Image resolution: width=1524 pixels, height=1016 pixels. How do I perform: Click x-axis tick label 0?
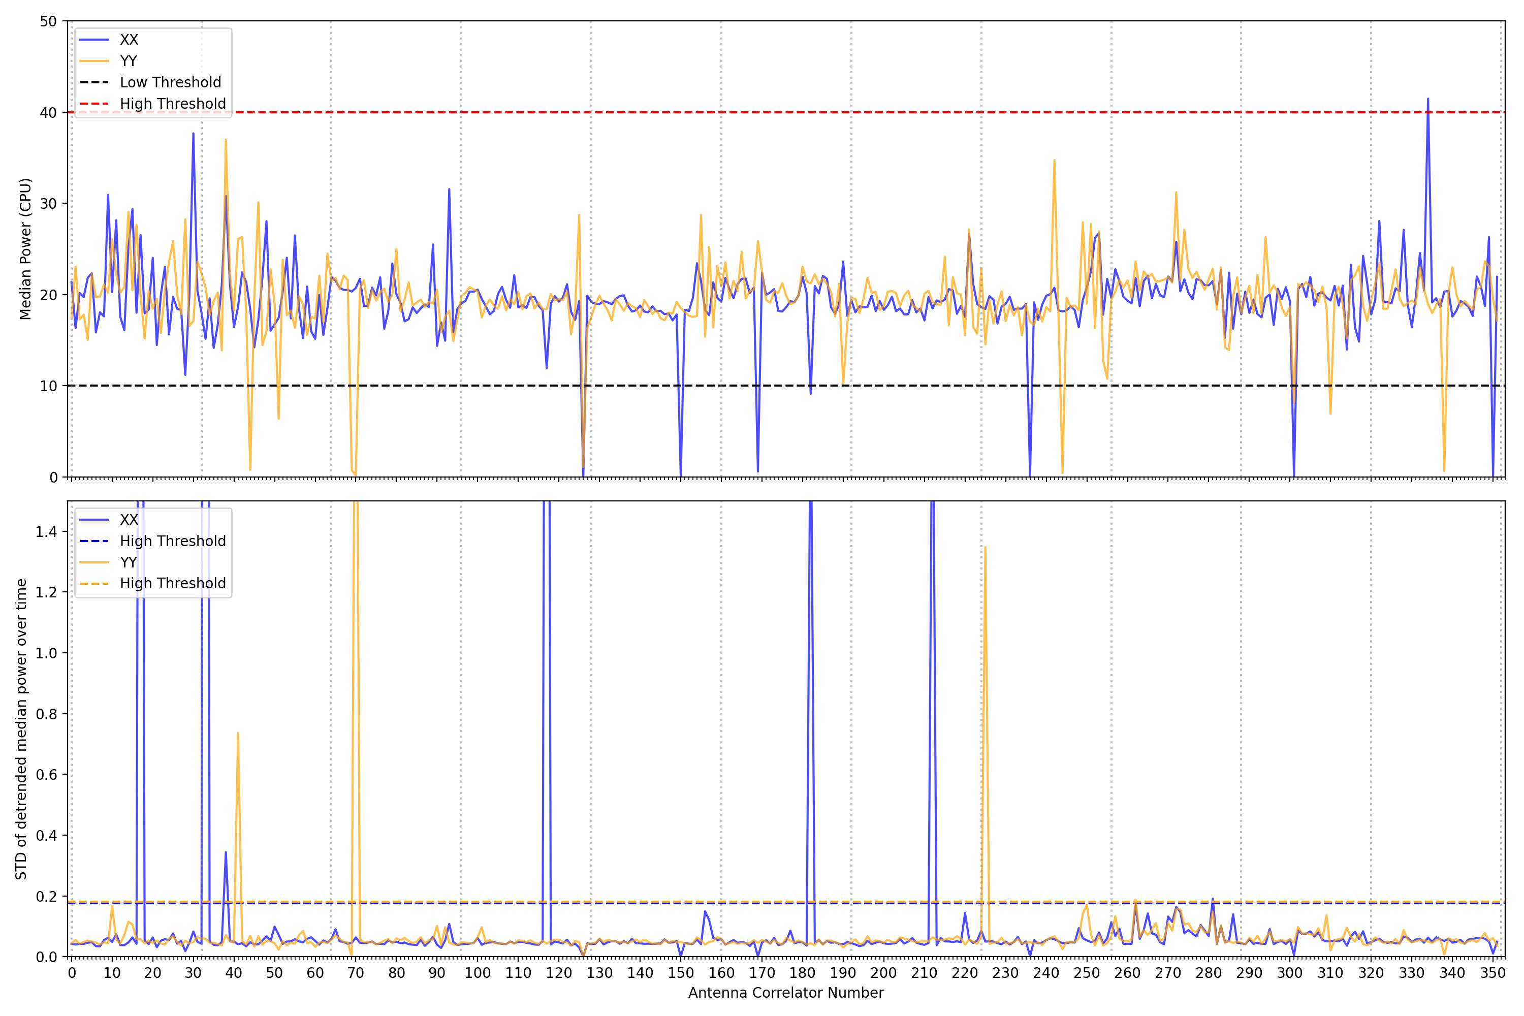pyautogui.click(x=71, y=973)
